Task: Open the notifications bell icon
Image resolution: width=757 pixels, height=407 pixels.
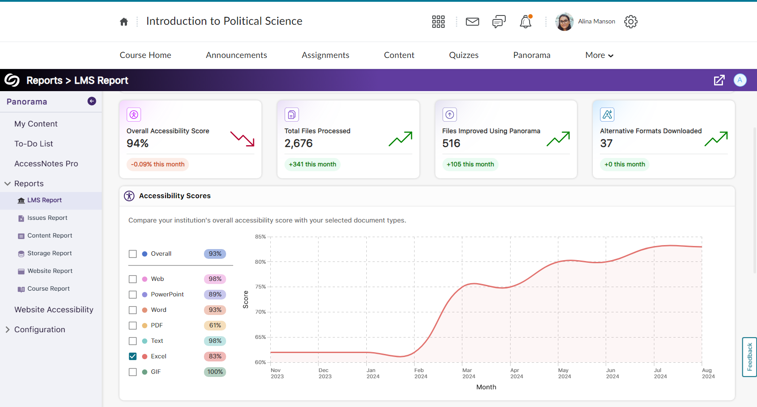Action: [x=525, y=22]
